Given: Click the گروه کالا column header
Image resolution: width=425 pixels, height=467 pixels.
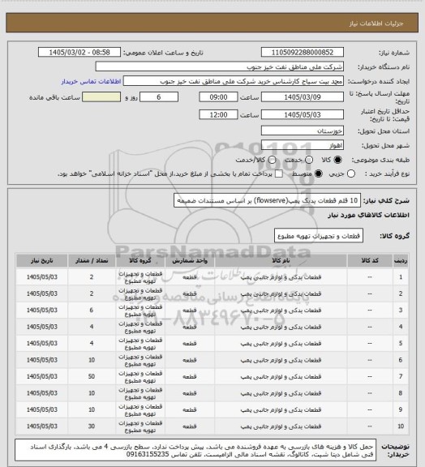Looking at the screenshot, I should (140, 260).
